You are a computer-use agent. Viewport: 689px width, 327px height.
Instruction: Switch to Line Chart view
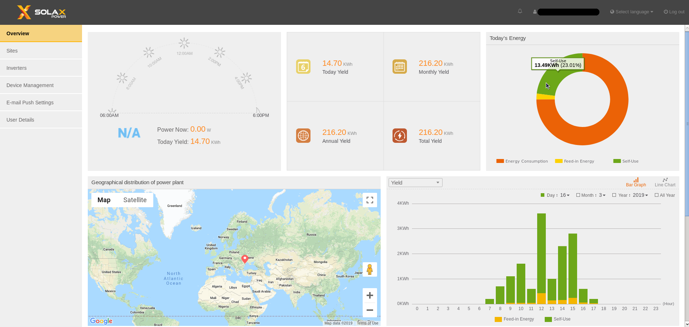point(665,182)
